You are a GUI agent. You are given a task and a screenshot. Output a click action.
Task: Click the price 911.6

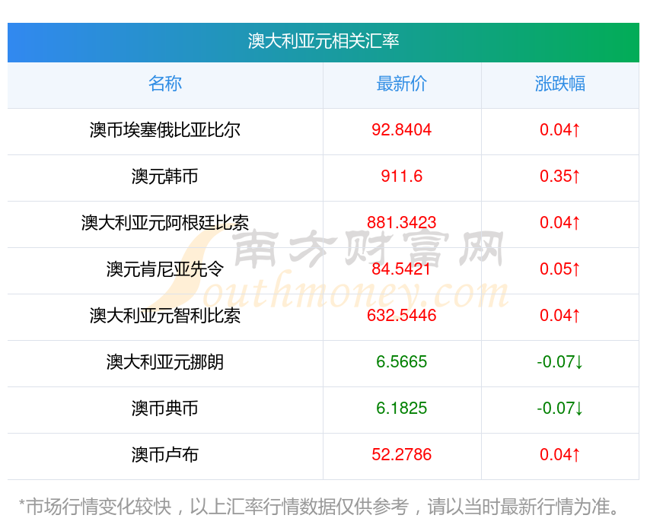click(x=401, y=176)
